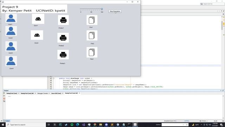The height and width of the screenshot is (127, 225).
Task: Click the red stop icon in Output sidebar
Action: pyautogui.click(x=4, y=99)
